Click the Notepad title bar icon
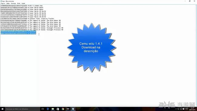 pos(1,1)
